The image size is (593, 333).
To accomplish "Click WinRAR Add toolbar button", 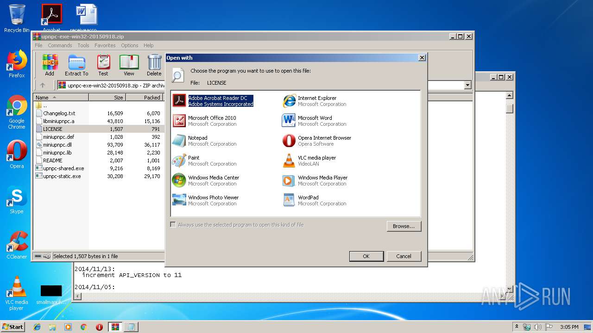I will 50,65.
